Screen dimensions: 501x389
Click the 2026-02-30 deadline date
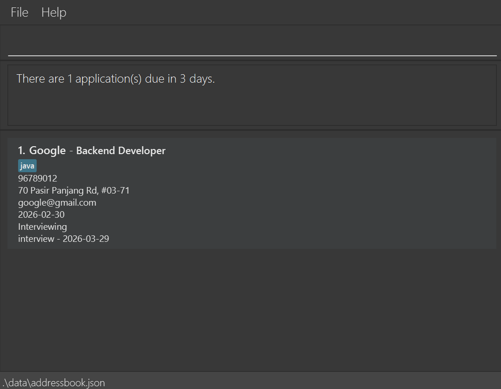click(41, 214)
